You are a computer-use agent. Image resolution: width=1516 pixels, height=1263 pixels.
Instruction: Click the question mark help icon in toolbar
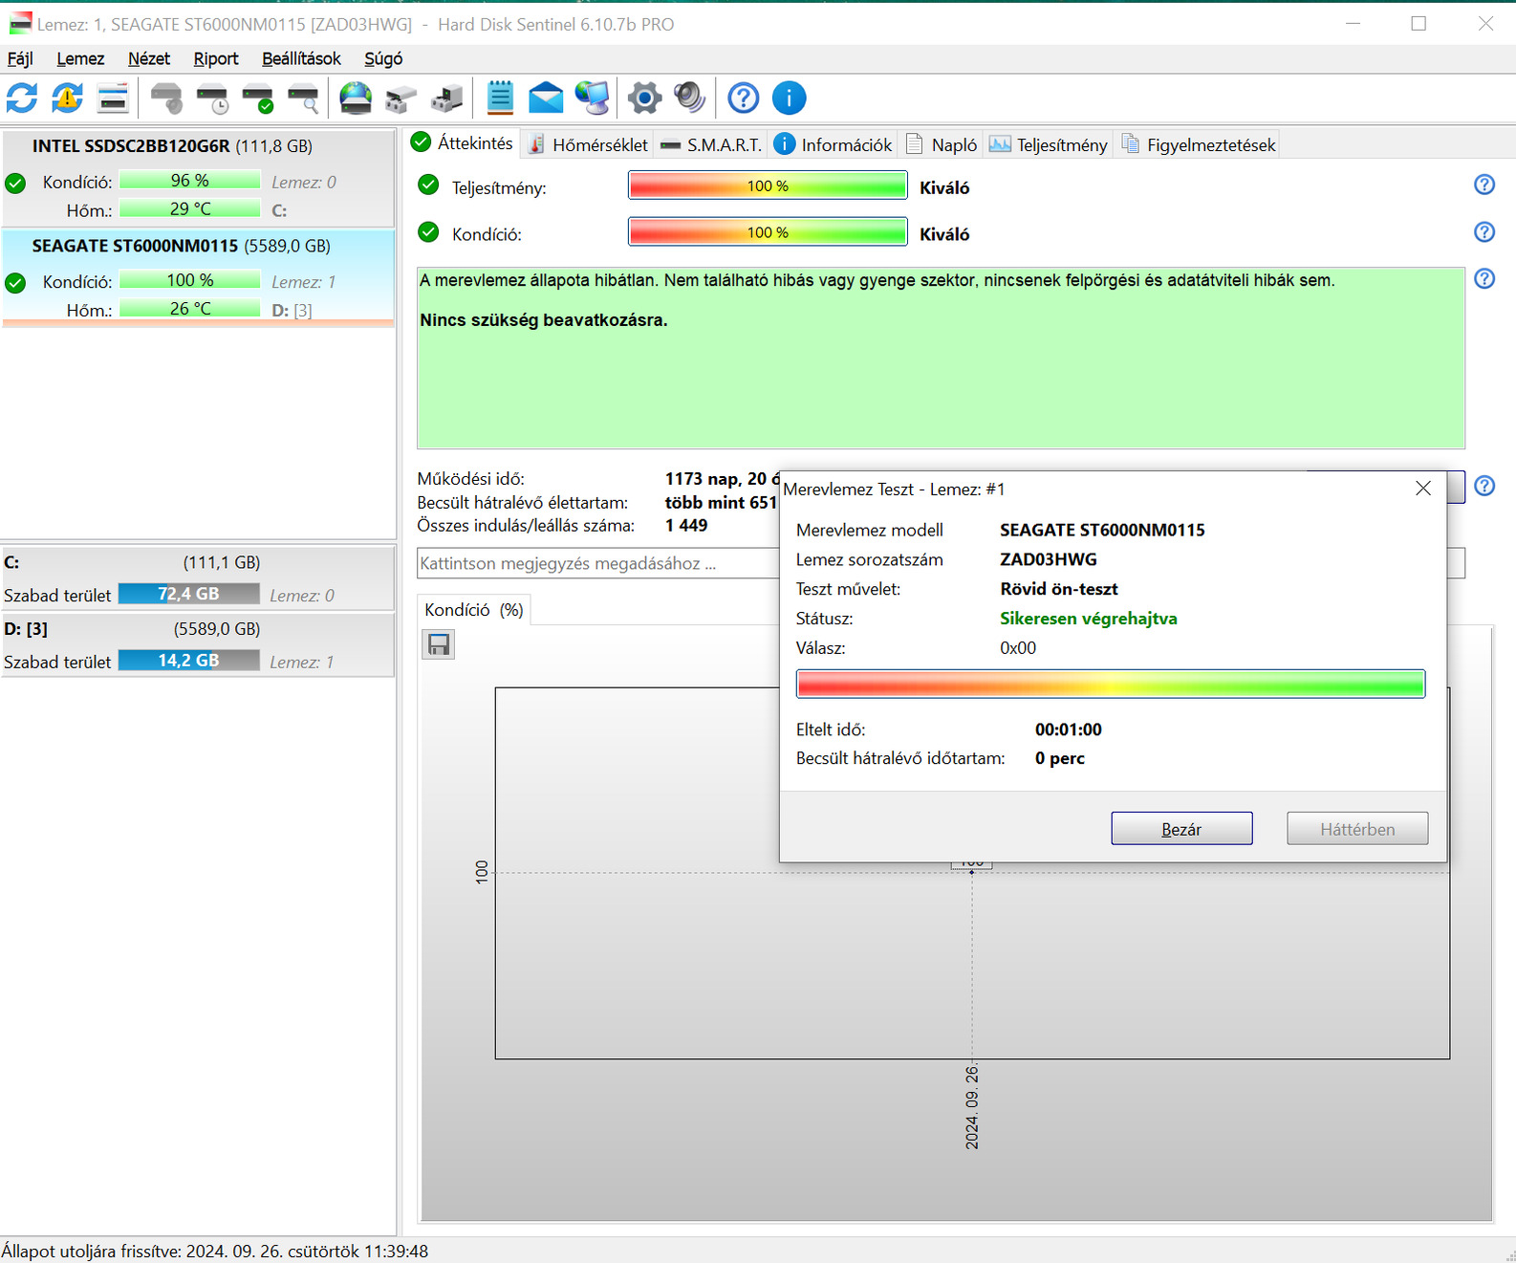[x=743, y=98]
